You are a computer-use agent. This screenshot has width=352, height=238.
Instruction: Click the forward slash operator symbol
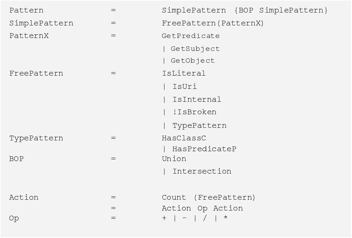point(205,218)
